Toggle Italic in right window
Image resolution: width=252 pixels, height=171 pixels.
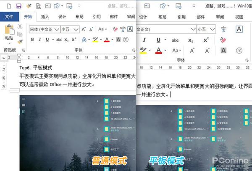click(x=144, y=40)
